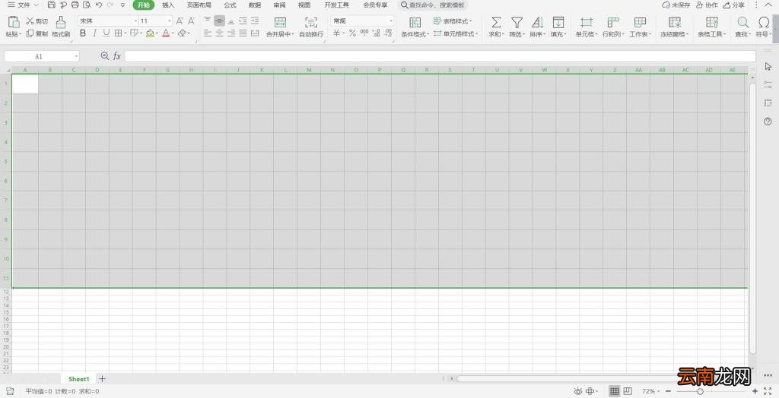Click the Cut (剪切) scissors button

[37, 21]
